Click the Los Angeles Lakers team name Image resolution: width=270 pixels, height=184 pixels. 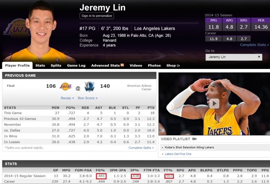point(154,28)
